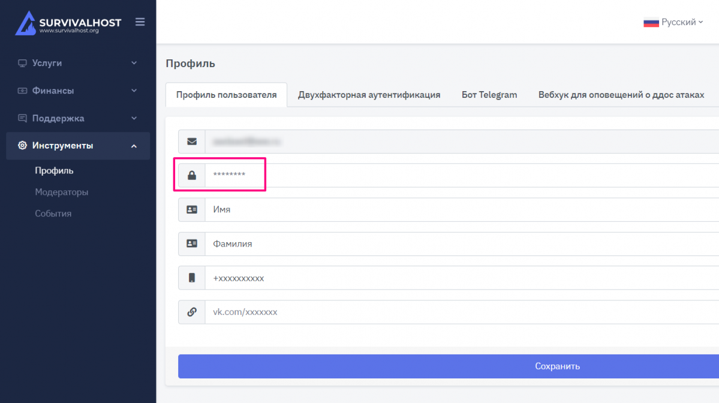Click the phone icon beside phone field
This screenshot has height=403, width=719.
pos(192,278)
